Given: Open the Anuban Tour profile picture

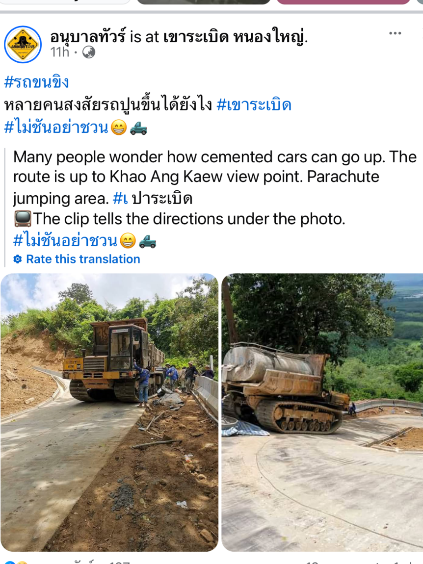Looking at the screenshot, I should click(x=23, y=45).
